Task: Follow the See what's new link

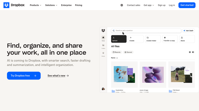Action: click(58, 76)
